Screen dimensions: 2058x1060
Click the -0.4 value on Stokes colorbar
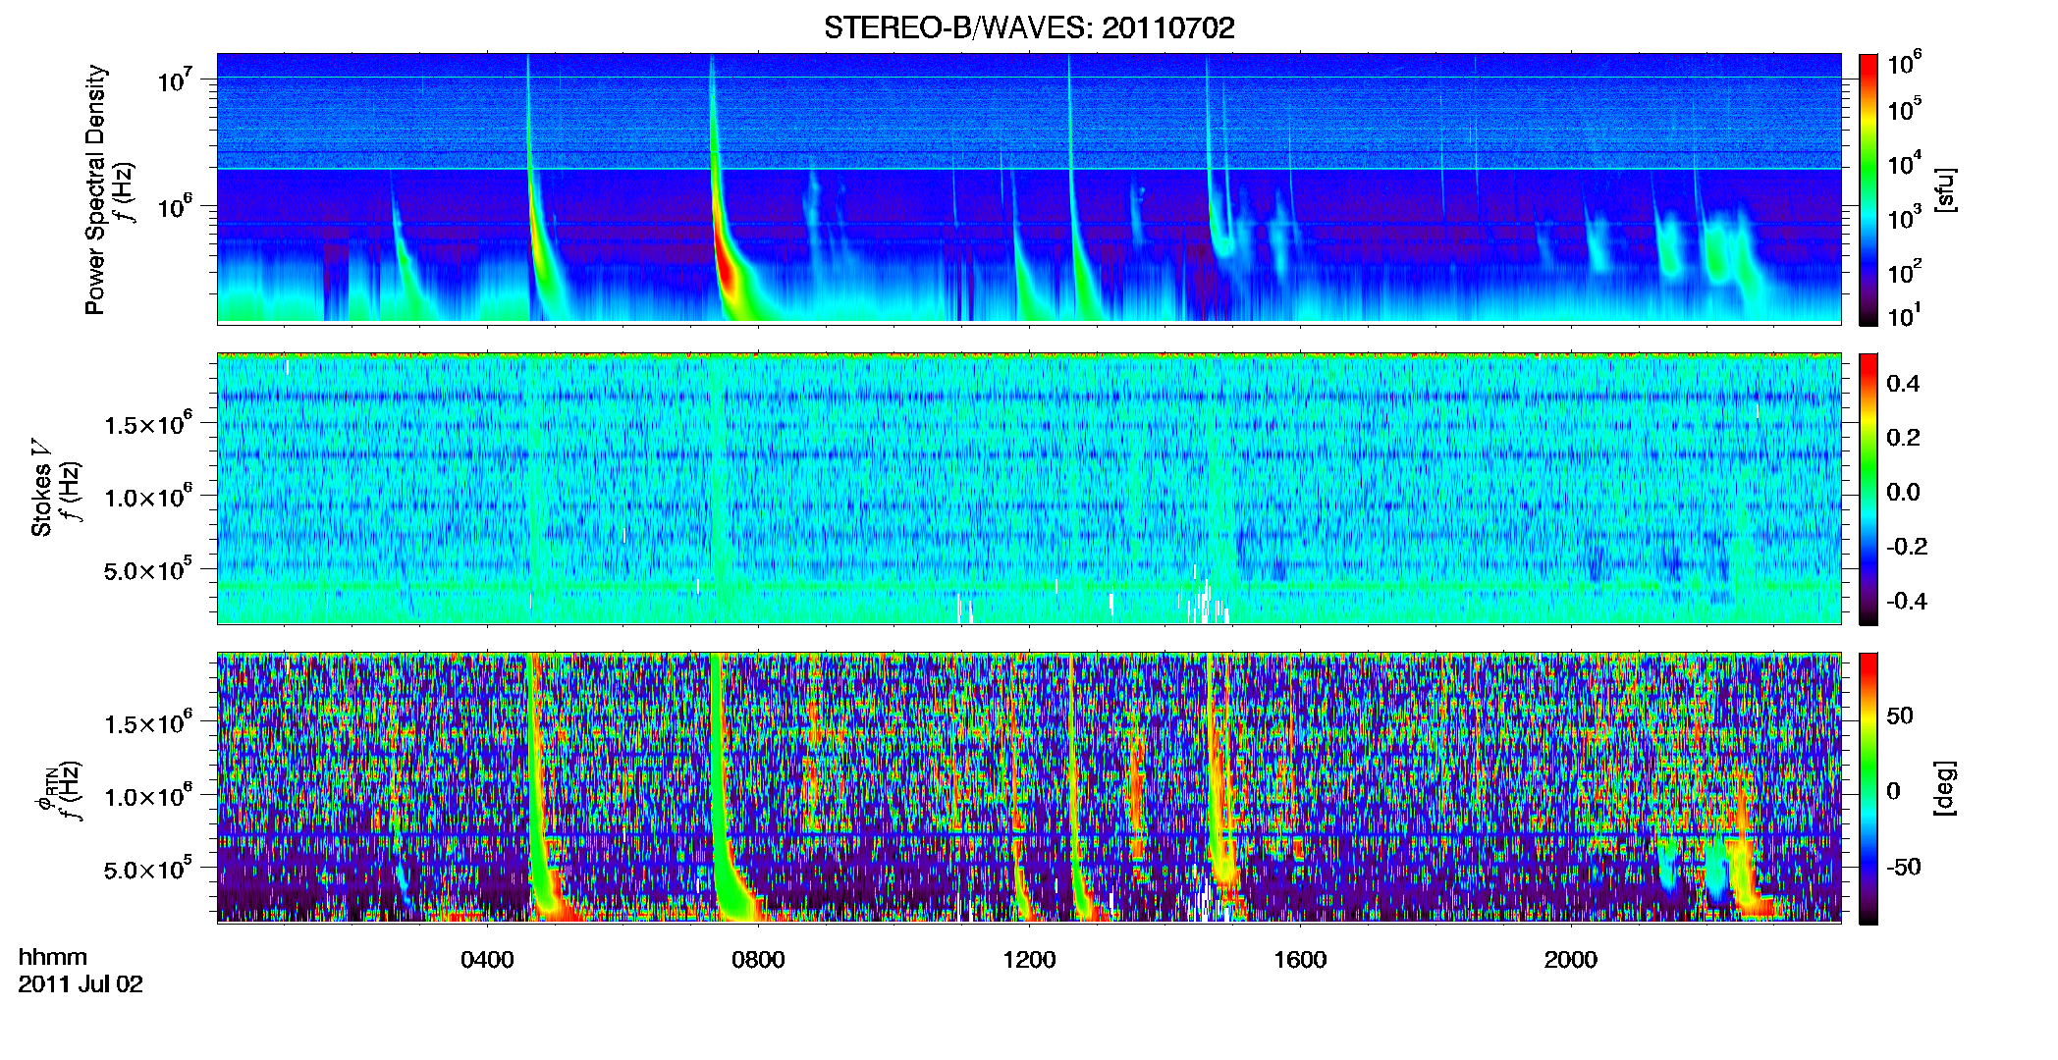[1907, 601]
